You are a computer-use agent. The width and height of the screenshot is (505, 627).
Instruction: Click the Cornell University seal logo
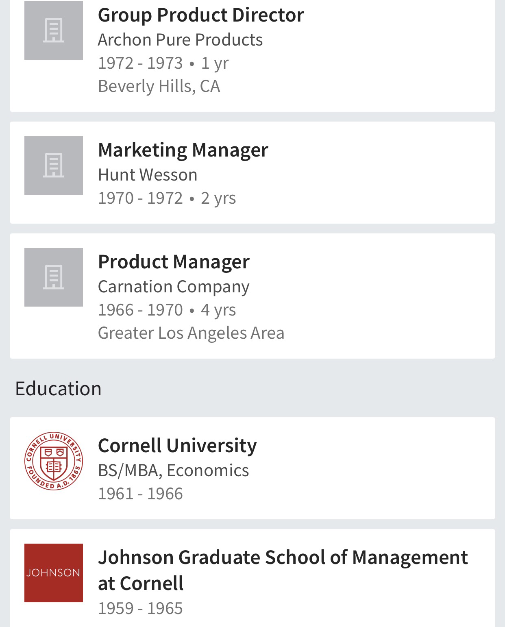tap(54, 461)
